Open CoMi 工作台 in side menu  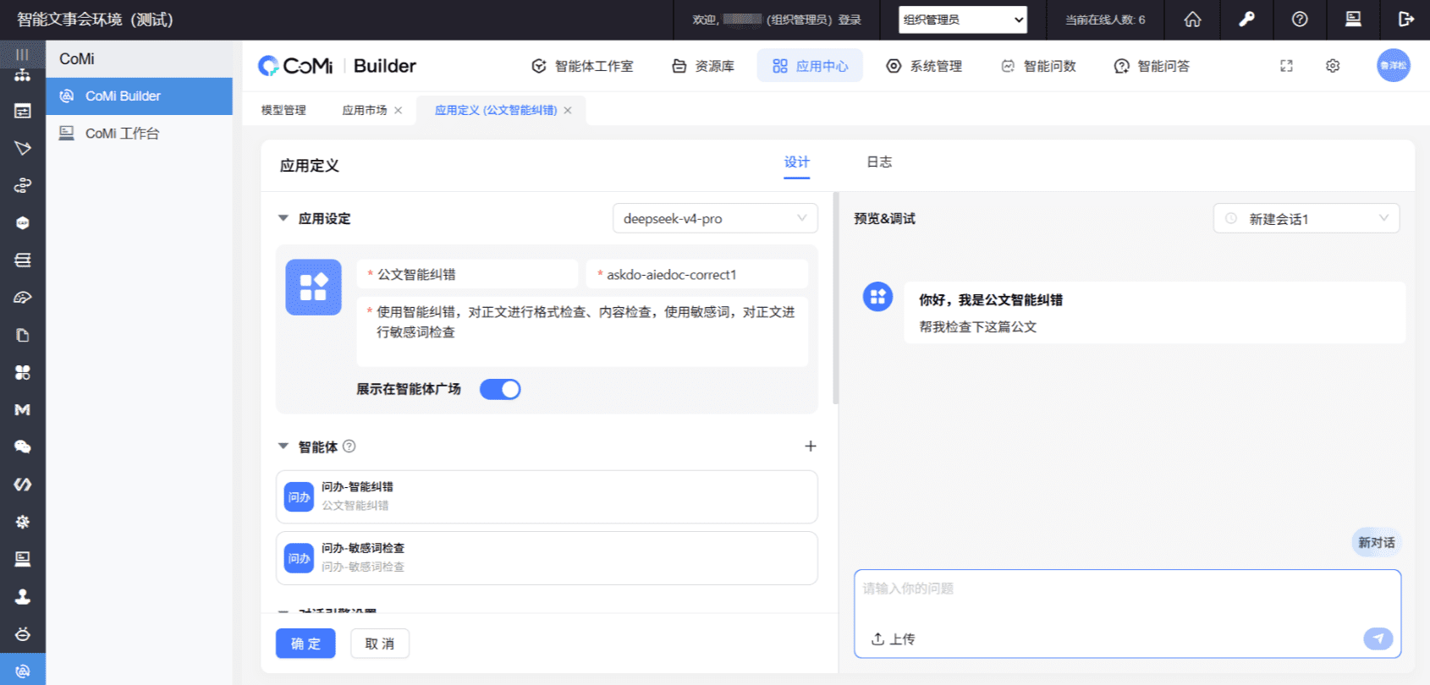(x=140, y=134)
